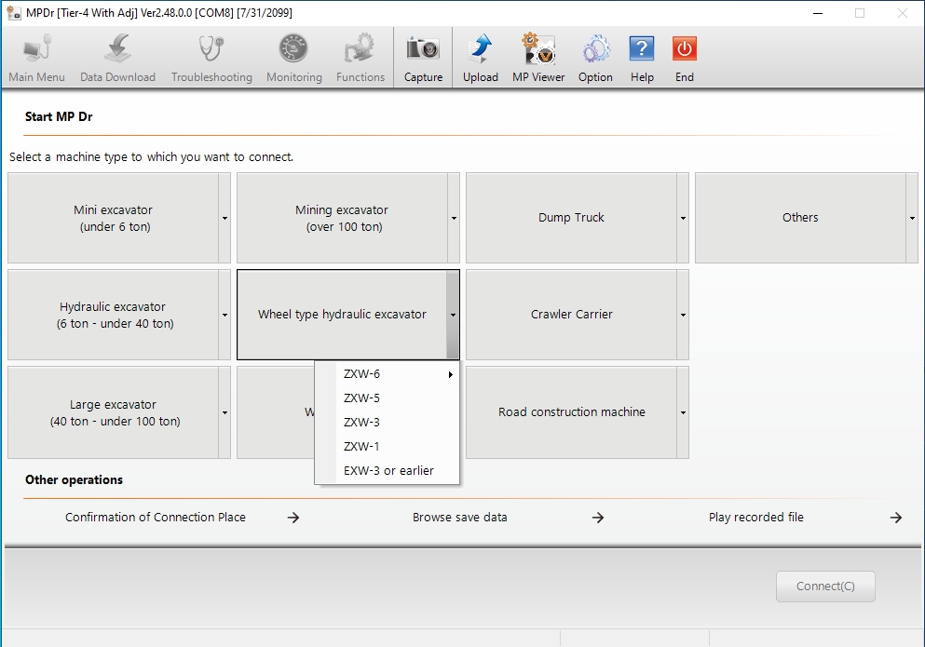Viewport: 925px width, 647px height.
Task: Choose ZXW-6 from the model menu
Action: coord(387,374)
